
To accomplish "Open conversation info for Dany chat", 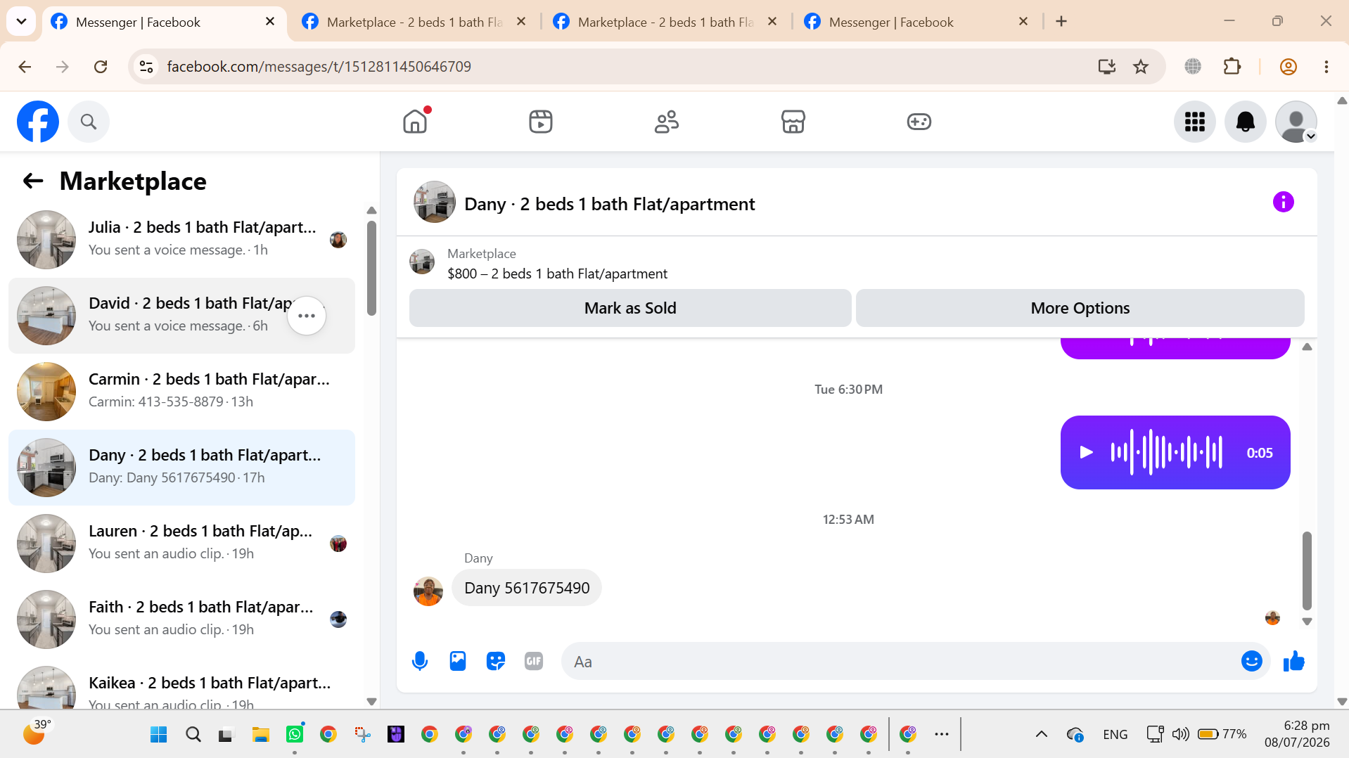I will click(x=1283, y=203).
